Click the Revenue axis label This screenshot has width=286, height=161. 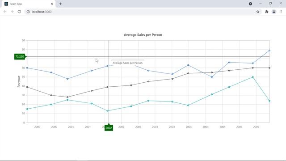point(19,81)
